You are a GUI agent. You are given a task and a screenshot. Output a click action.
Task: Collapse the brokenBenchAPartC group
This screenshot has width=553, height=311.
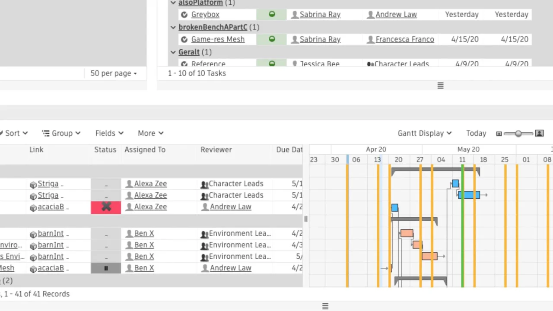pyautogui.click(x=173, y=27)
